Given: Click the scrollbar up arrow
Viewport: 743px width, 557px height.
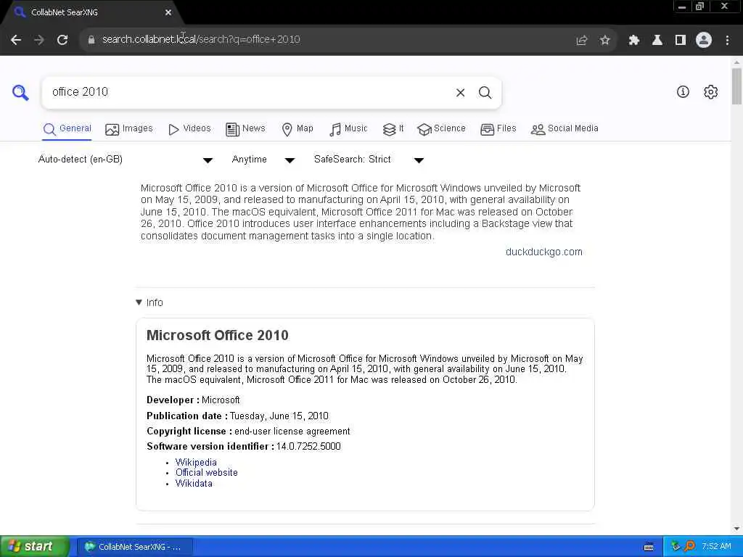Looking at the screenshot, I should click(736, 62).
